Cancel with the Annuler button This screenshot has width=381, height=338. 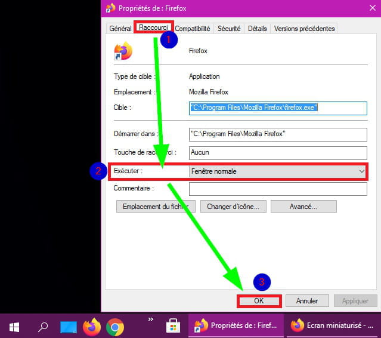(307, 301)
